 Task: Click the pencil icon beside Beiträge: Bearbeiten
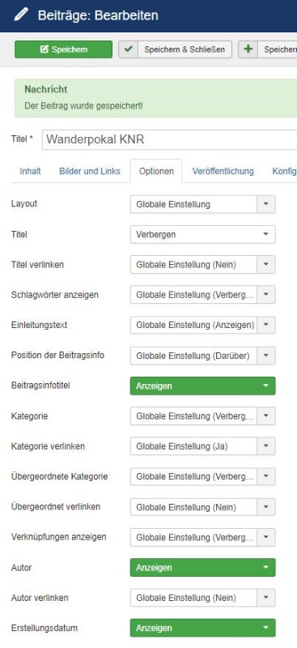[x=21, y=15]
